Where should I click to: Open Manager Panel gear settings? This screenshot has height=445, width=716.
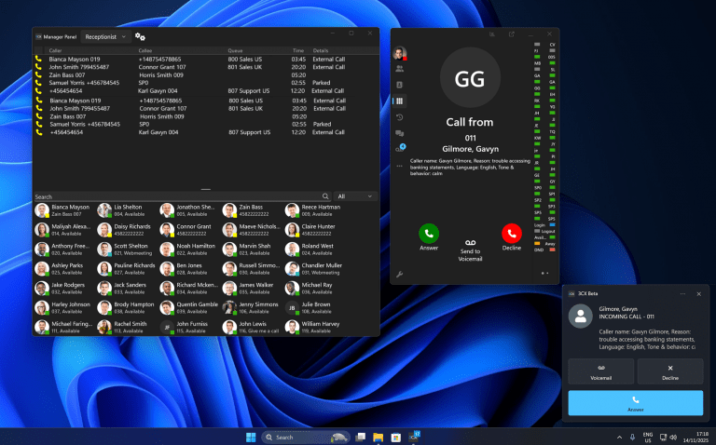[x=140, y=36]
